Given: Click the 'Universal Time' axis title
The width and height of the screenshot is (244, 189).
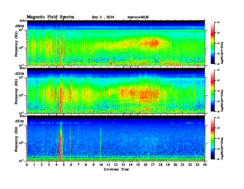Looking at the screenshot, I should point(116,169).
